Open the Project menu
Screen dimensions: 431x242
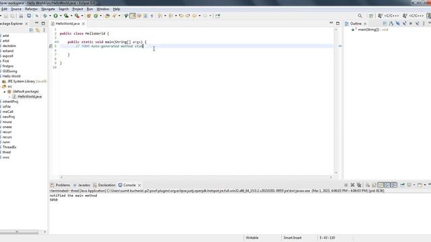tap(77, 9)
